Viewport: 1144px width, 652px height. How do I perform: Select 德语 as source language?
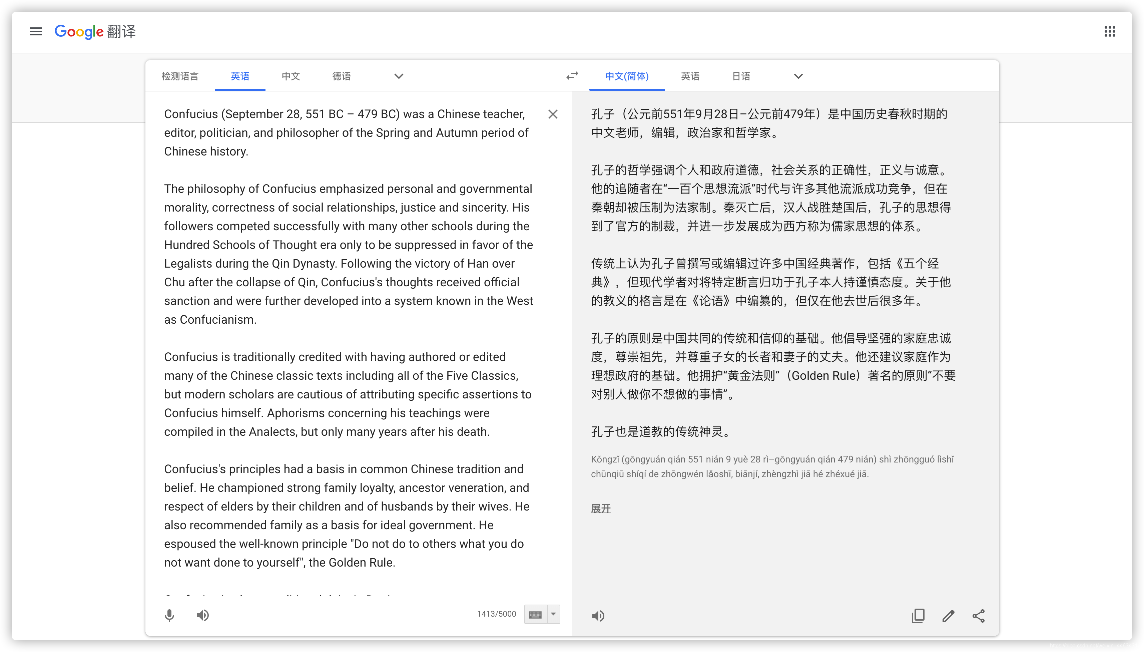(x=341, y=76)
